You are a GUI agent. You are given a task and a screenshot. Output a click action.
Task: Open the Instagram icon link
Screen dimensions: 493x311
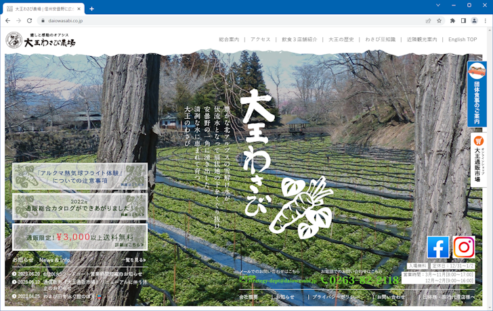464,247
